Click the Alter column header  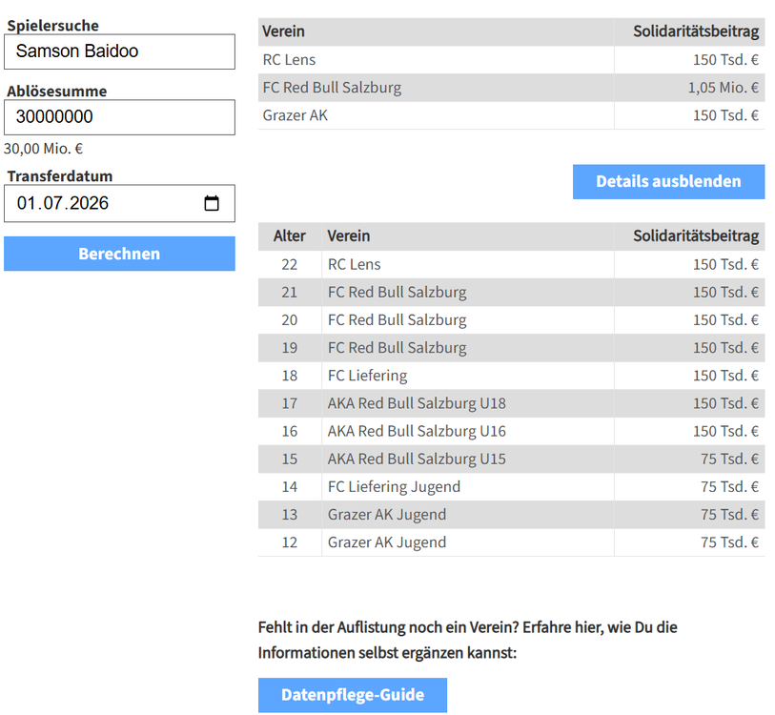tap(290, 235)
